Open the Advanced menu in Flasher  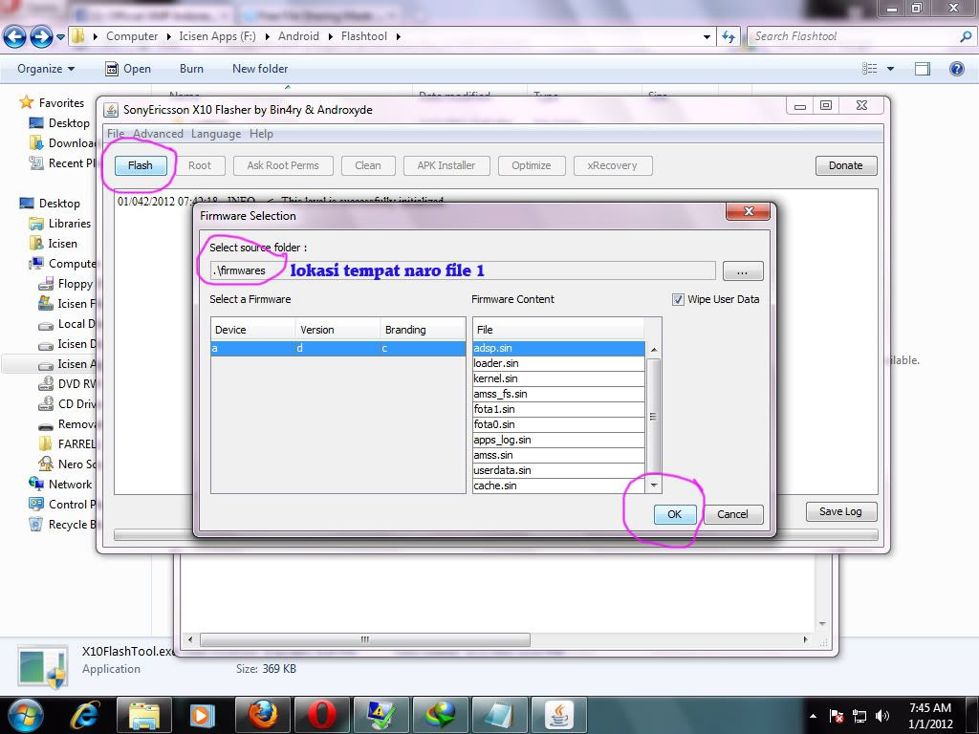[x=158, y=134]
